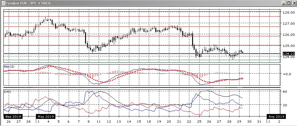The height and width of the screenshot is (126, 297).
Task: Click date 25 on the time axis
Action: point(199,122)
